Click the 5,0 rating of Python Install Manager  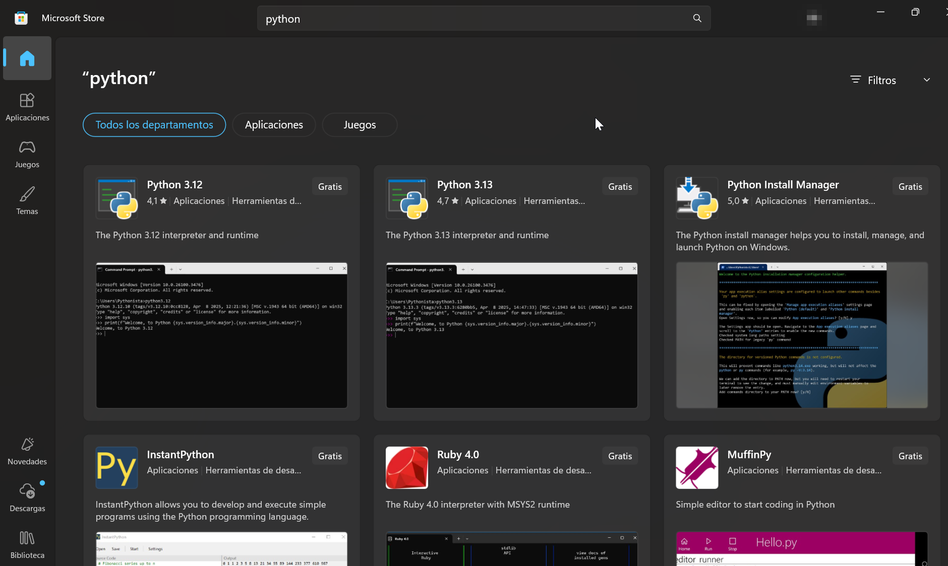click(738, 201)
